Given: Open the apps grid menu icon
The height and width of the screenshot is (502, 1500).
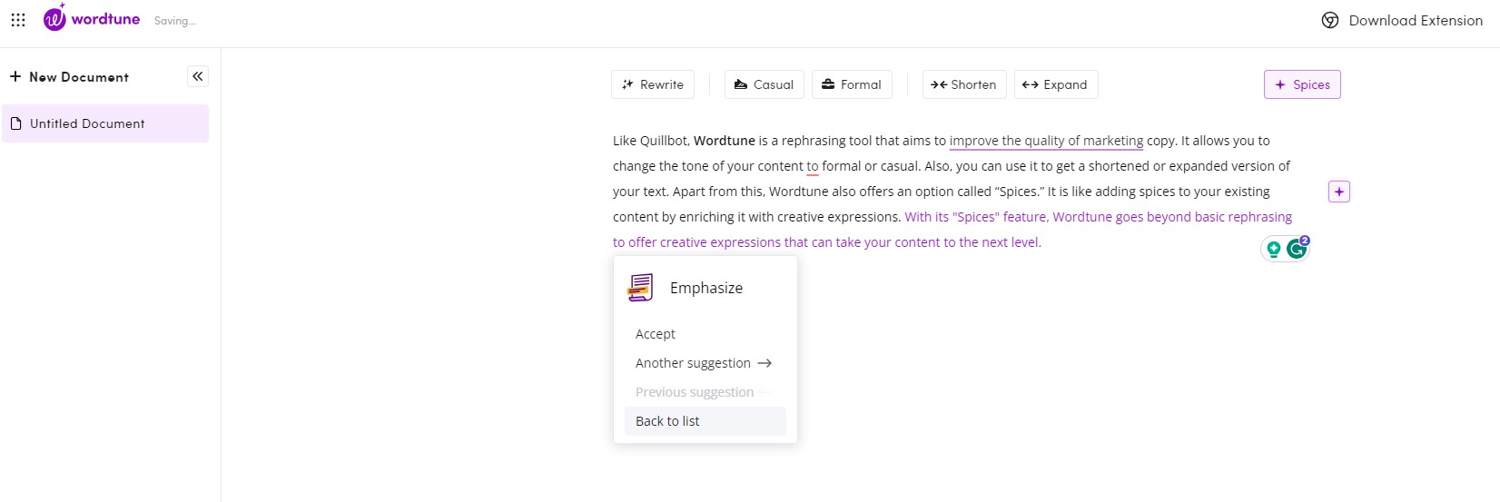Looking at the screenshot, I should point(18,20).
